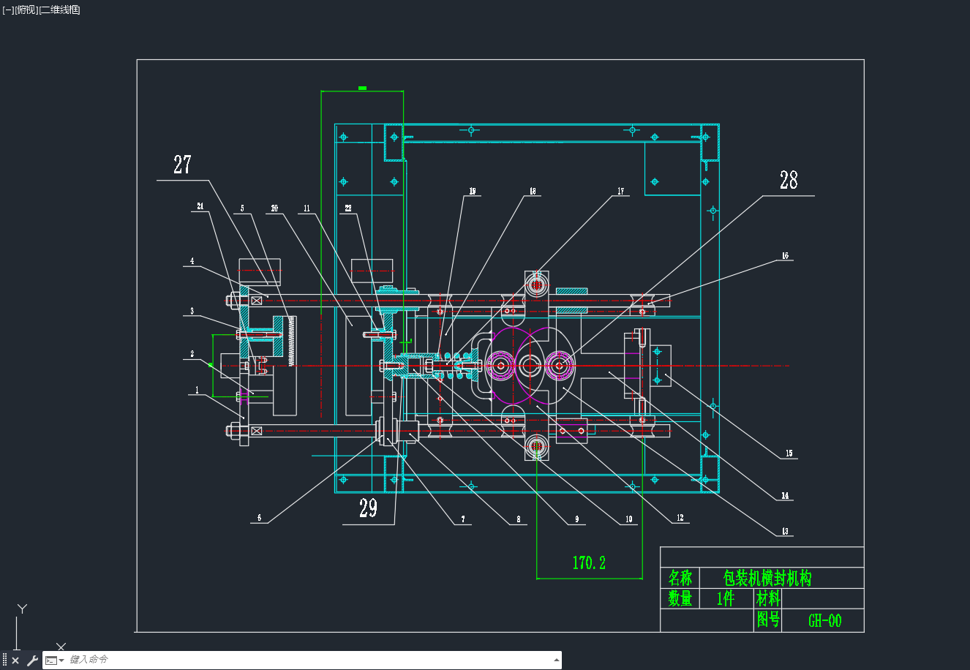Select part callout number 17
Screen dimensions: 970x670
(x=620, y=192)
